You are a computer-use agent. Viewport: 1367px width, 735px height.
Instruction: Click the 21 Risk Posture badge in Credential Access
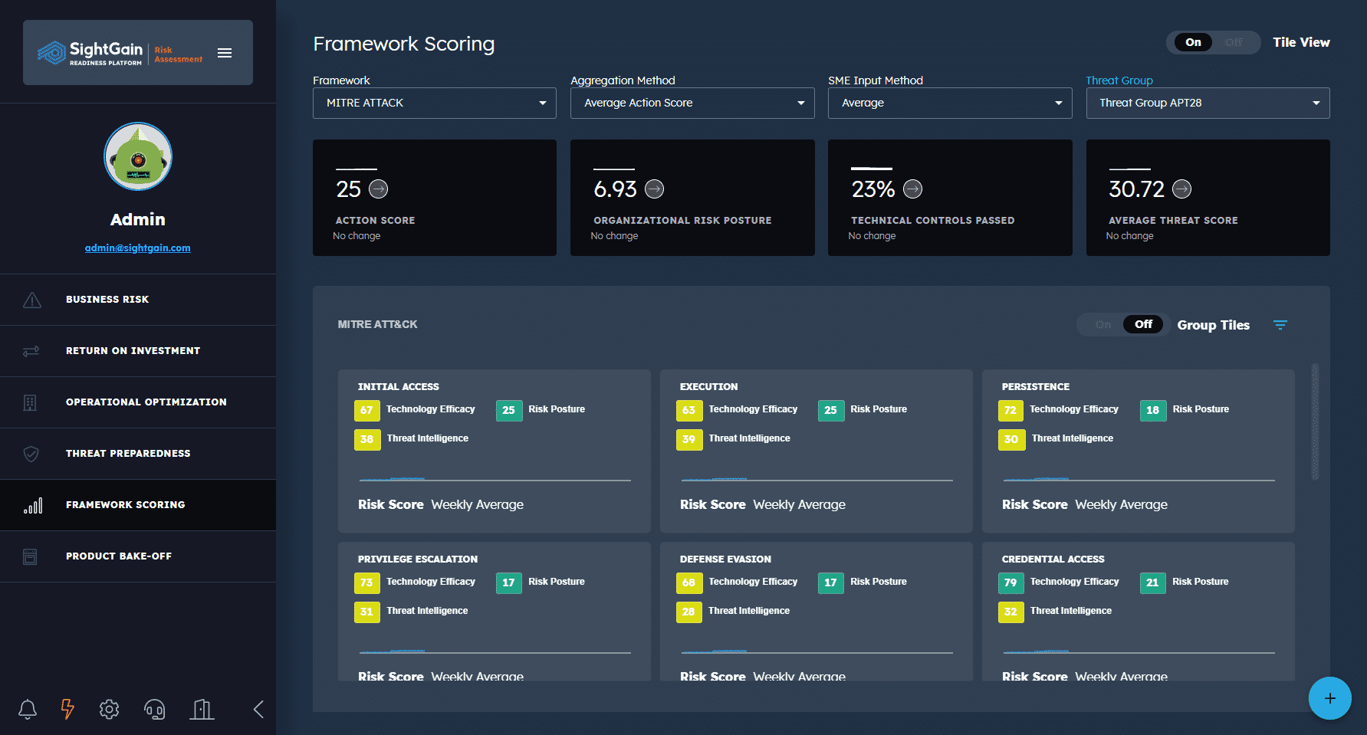pyautogui.click(x=1153, y=582)
